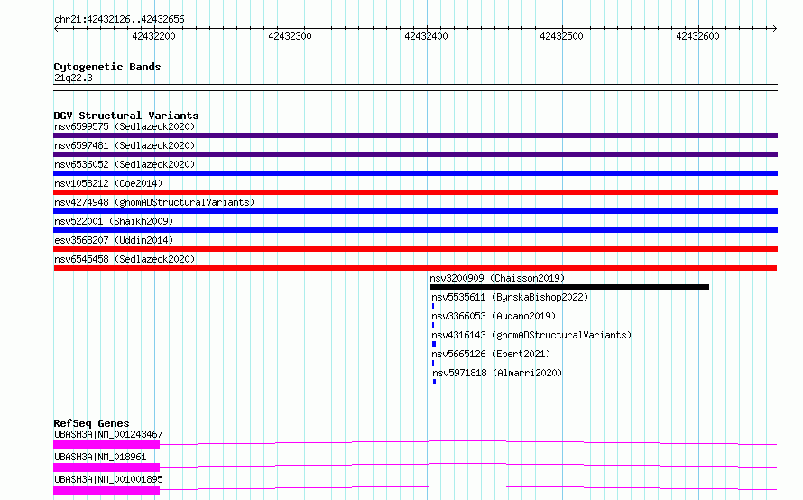Click the blue bar under nsv4274948
This screenshot has width=803, height=500.
(415, 211)
